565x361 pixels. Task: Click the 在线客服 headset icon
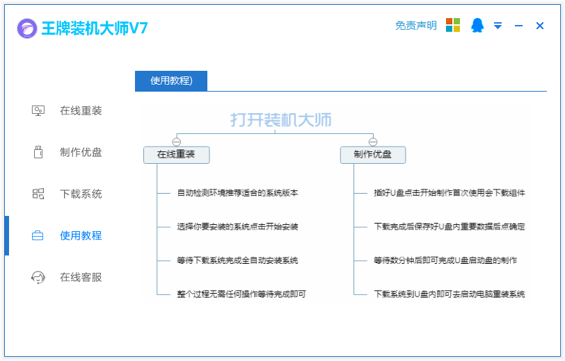pos(38,277)
